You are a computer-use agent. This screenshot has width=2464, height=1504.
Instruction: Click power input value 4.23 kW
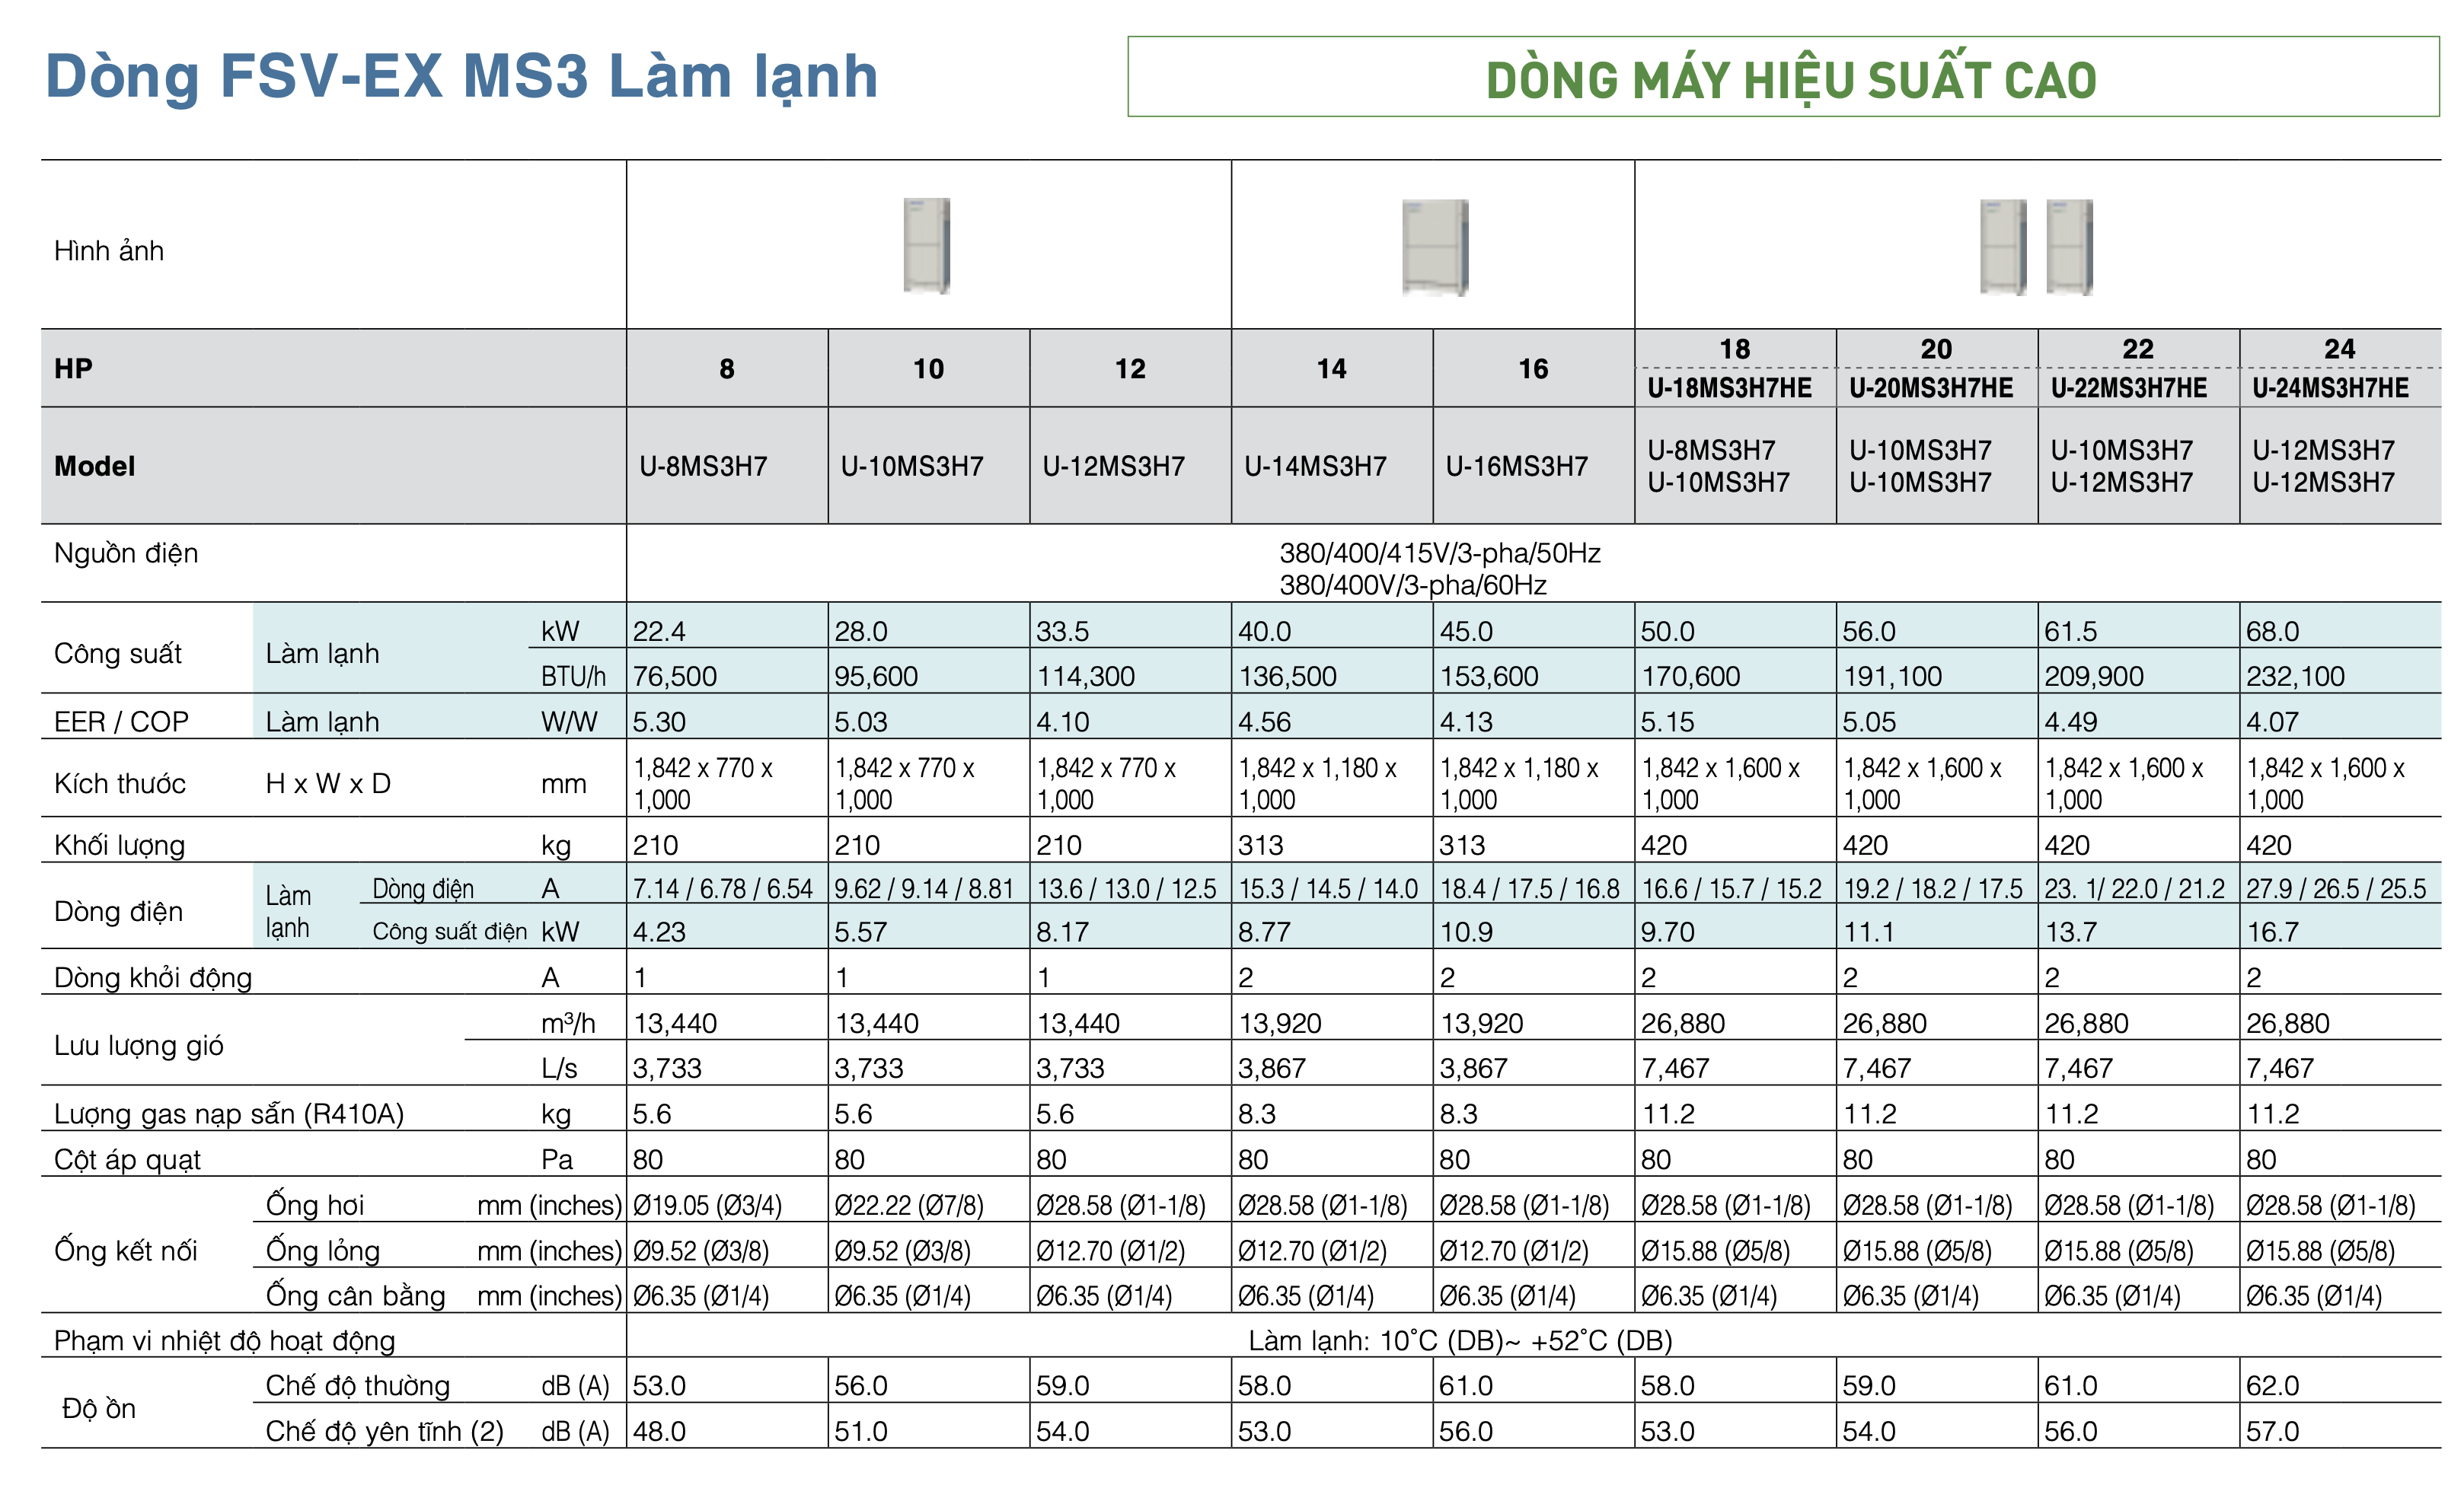pyautogui.click(x=659, y=932)
